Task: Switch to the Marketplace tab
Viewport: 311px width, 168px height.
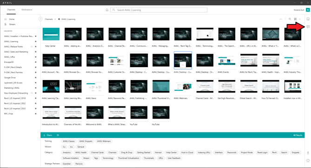Action: tap(27, 10)
